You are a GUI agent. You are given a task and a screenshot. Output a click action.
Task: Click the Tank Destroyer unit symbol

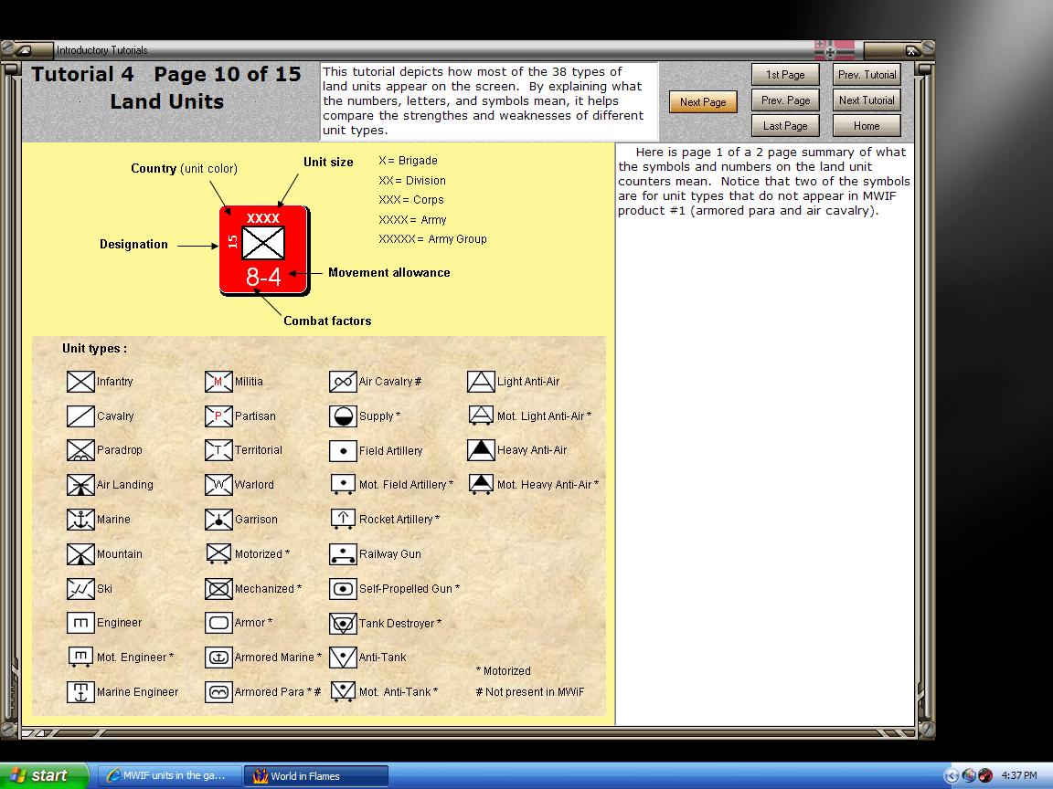(x=343, y=624)
